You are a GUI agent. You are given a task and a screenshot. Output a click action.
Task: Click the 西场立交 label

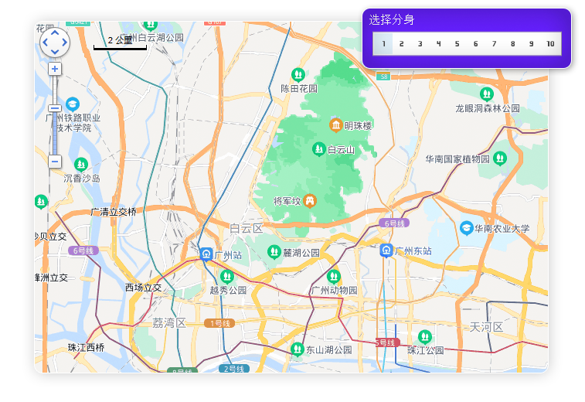coord(143,288)
